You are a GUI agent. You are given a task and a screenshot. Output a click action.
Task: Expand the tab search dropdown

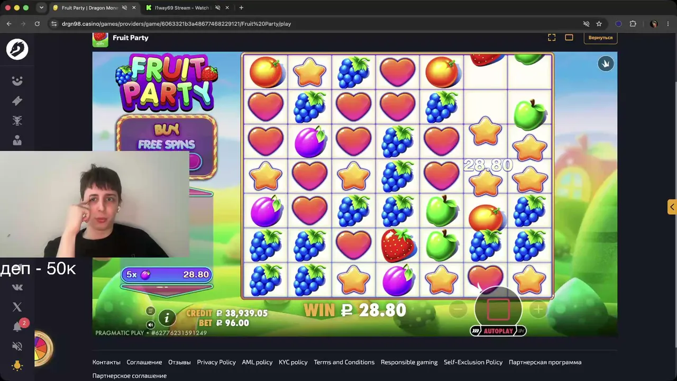pyautogui.click(x=41, y=8)
